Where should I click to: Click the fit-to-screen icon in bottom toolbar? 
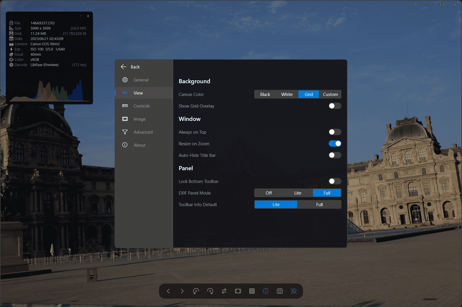[238, 291]
